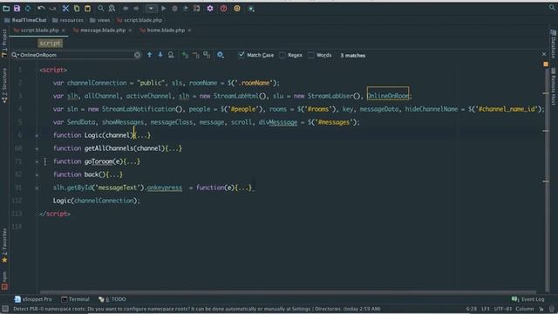
Task: Clear the OnlineOnRoom search field
Action: pyautogui.click(x=138, y=55)
